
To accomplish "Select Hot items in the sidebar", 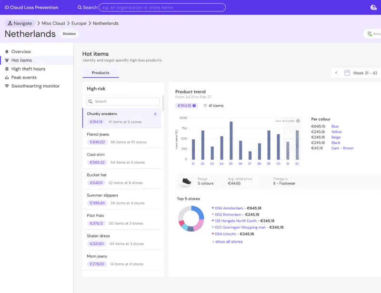I will coord(37,61).
